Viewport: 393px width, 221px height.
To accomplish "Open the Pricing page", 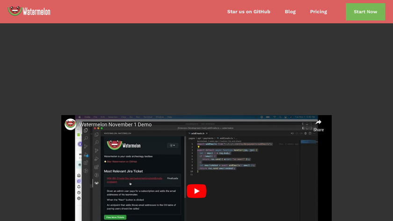I will 318,12.
